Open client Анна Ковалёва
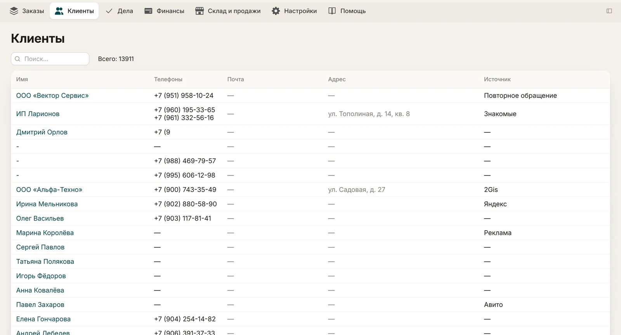 40,290
